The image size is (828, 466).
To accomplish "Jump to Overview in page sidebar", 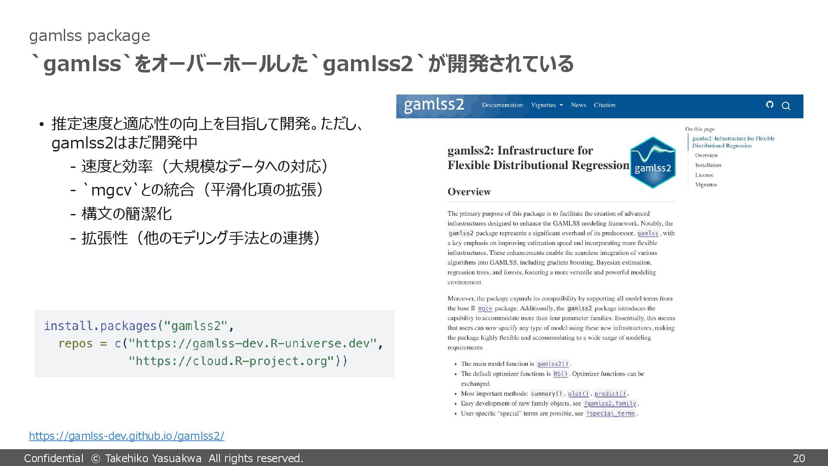I will (706, 155).
